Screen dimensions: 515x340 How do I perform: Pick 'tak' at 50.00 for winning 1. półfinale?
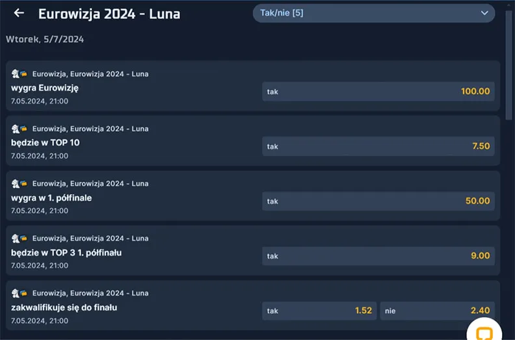coord(378,201)
